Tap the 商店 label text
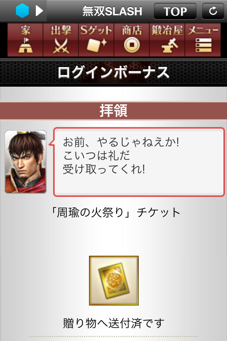Image resolution: width=227 pixels, height=341 pixels. [x=132, y=30]
